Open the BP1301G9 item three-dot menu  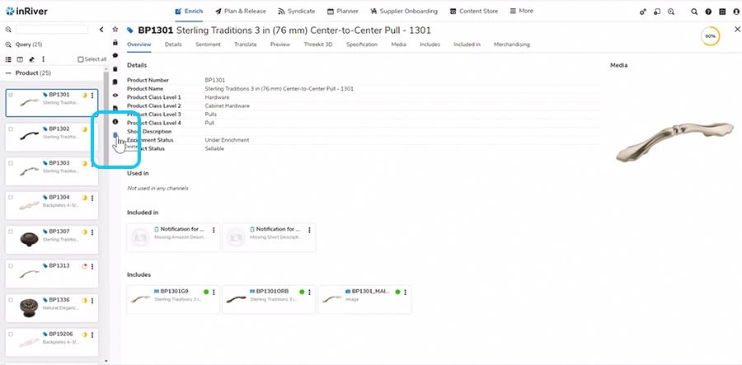(214, 292)
